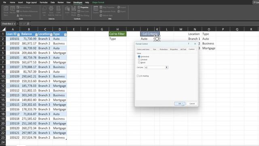Screen dimensions: 259x146
Task: Click the XML Import icon
Action: (x=119, y=7)
